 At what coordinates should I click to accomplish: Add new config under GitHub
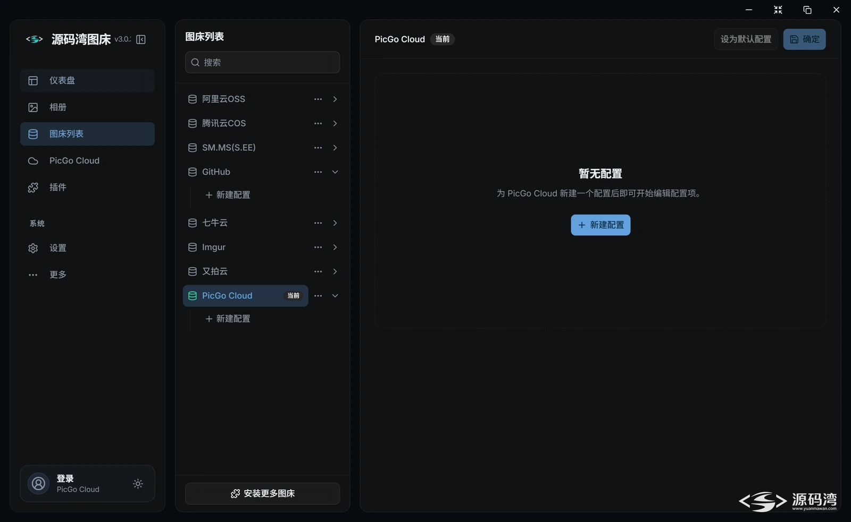tap(228, 195)
